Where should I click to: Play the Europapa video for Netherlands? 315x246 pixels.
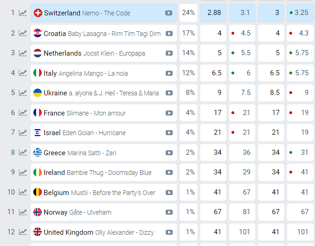tap(169, 53)
